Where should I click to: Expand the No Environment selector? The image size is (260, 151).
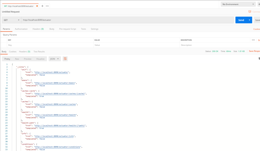click(238, 4)
